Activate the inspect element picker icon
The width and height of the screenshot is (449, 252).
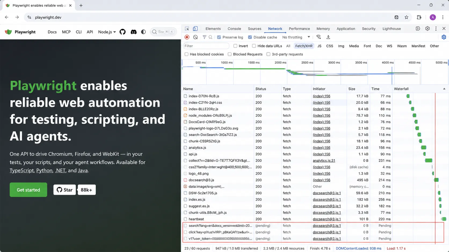pos(187,29)
